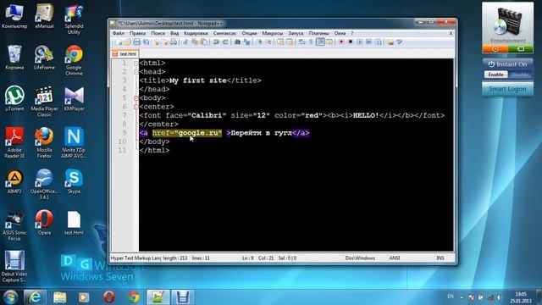
Task: Open the Опции menu
Action: (249, 33)
